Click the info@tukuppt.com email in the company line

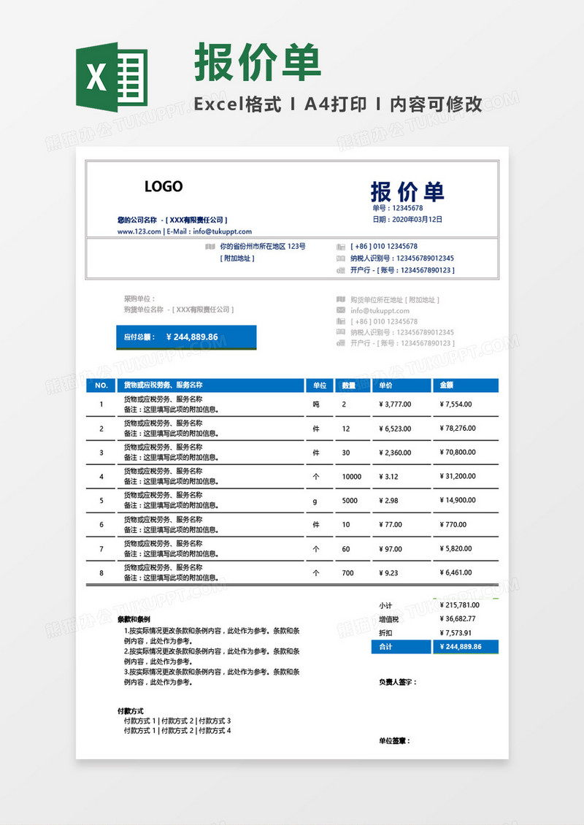[222, 231]
